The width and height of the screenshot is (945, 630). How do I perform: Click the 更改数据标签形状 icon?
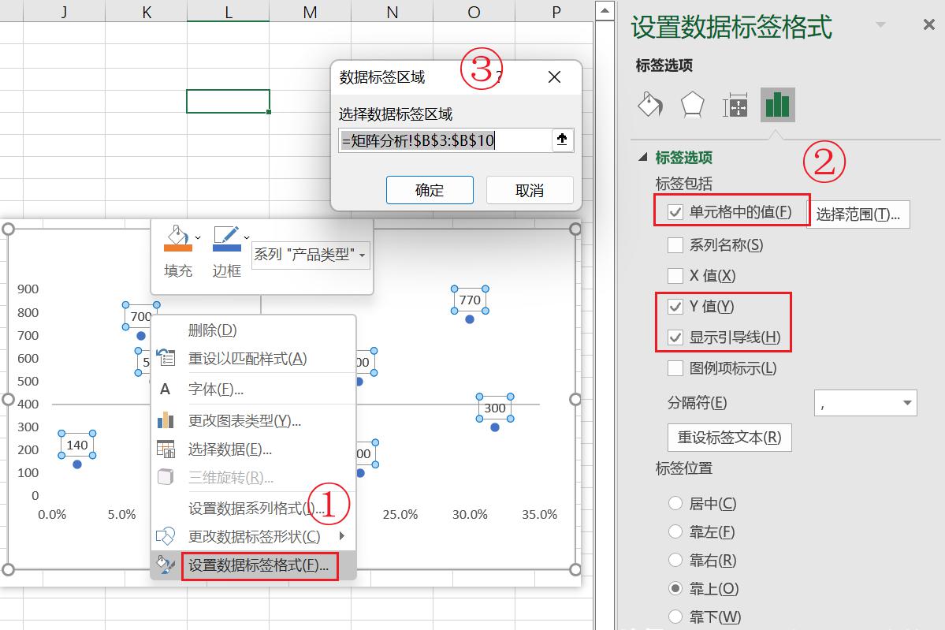click(x=166, y=536)
